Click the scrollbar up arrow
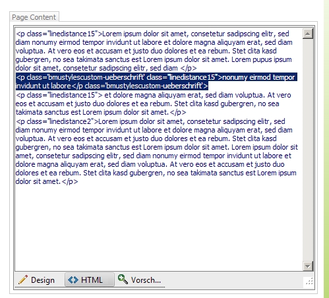 308,34
